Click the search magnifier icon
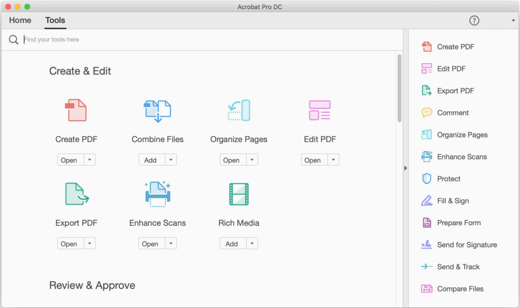The height and width of the screenshot is (308, 520). click(14, 40)
